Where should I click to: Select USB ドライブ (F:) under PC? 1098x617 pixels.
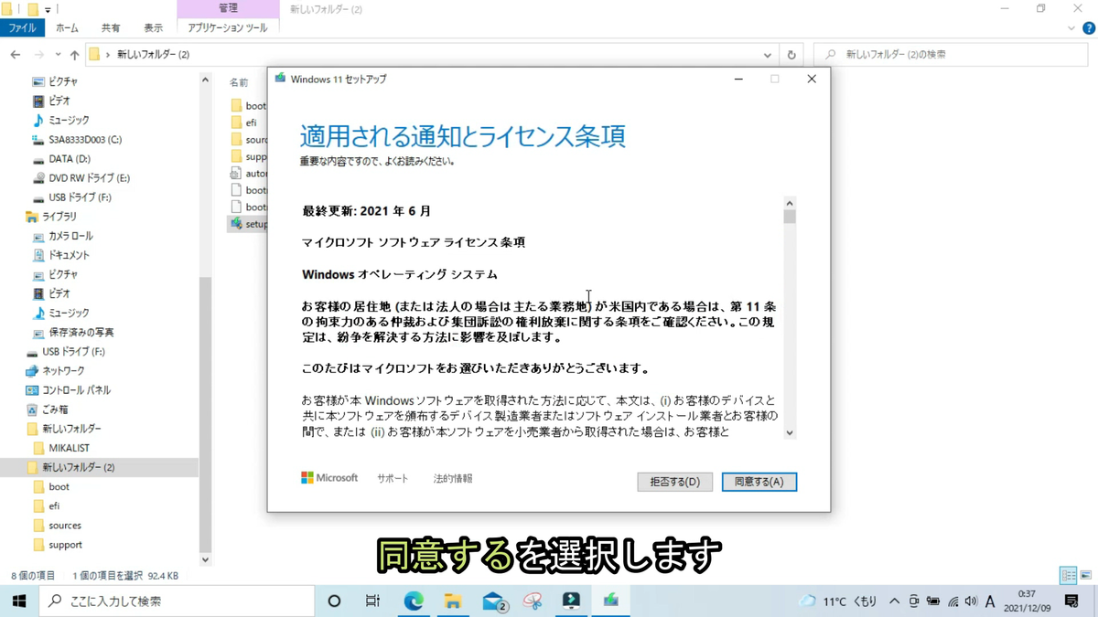click(x=80, y=197)
